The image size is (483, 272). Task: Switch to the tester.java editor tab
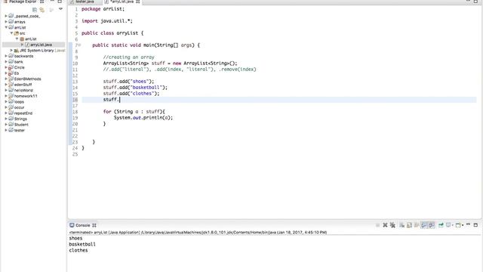[x=85, y=2]
